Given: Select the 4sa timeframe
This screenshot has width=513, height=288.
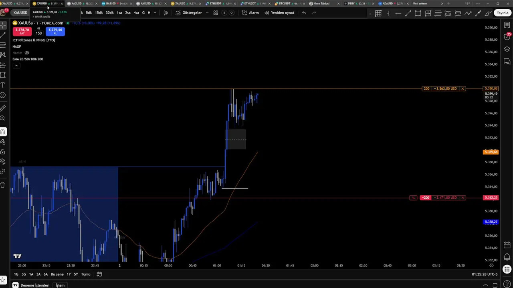Looking at the screenshot, I should pyautogui.click(x=136, y=13).
